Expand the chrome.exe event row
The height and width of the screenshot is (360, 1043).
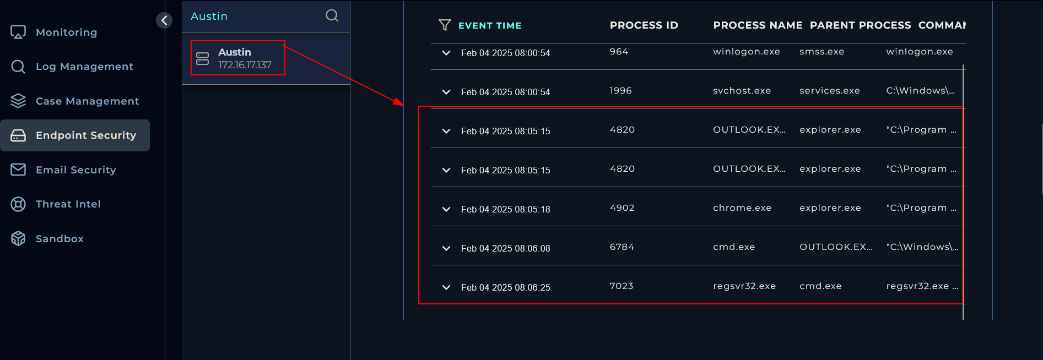(x=446, y=209)
